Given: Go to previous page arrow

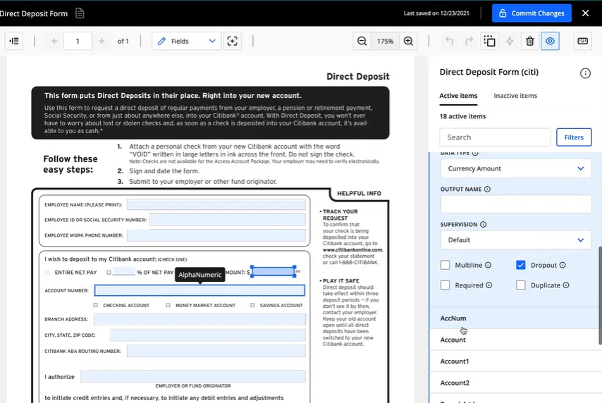Looking at the screenshot, I should [x=54, y=41].
